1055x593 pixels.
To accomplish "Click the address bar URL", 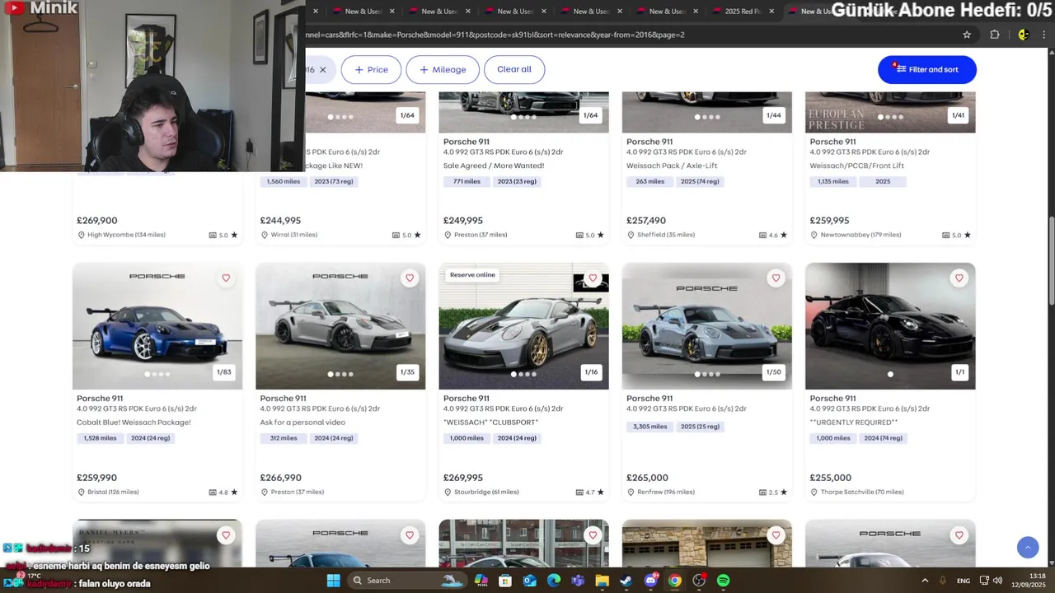I will [495, 35].
